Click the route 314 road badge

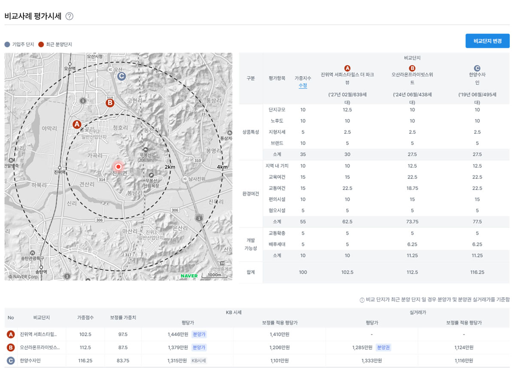click(102, 181)
